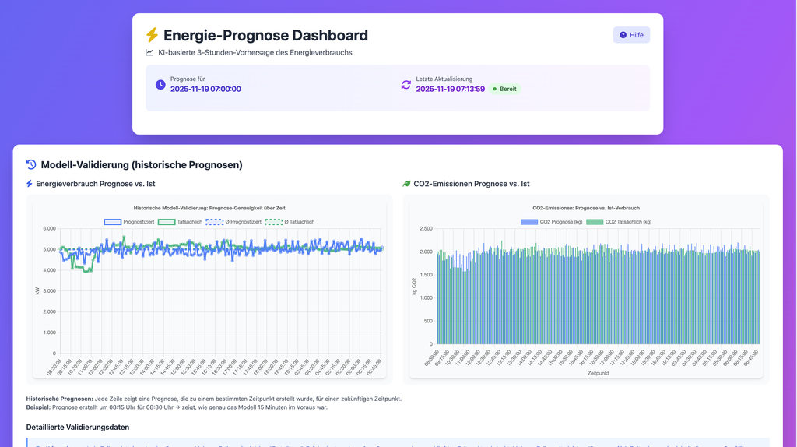Hide the CO2 Tatsächlich (kg) bar series

click(619, 222)
